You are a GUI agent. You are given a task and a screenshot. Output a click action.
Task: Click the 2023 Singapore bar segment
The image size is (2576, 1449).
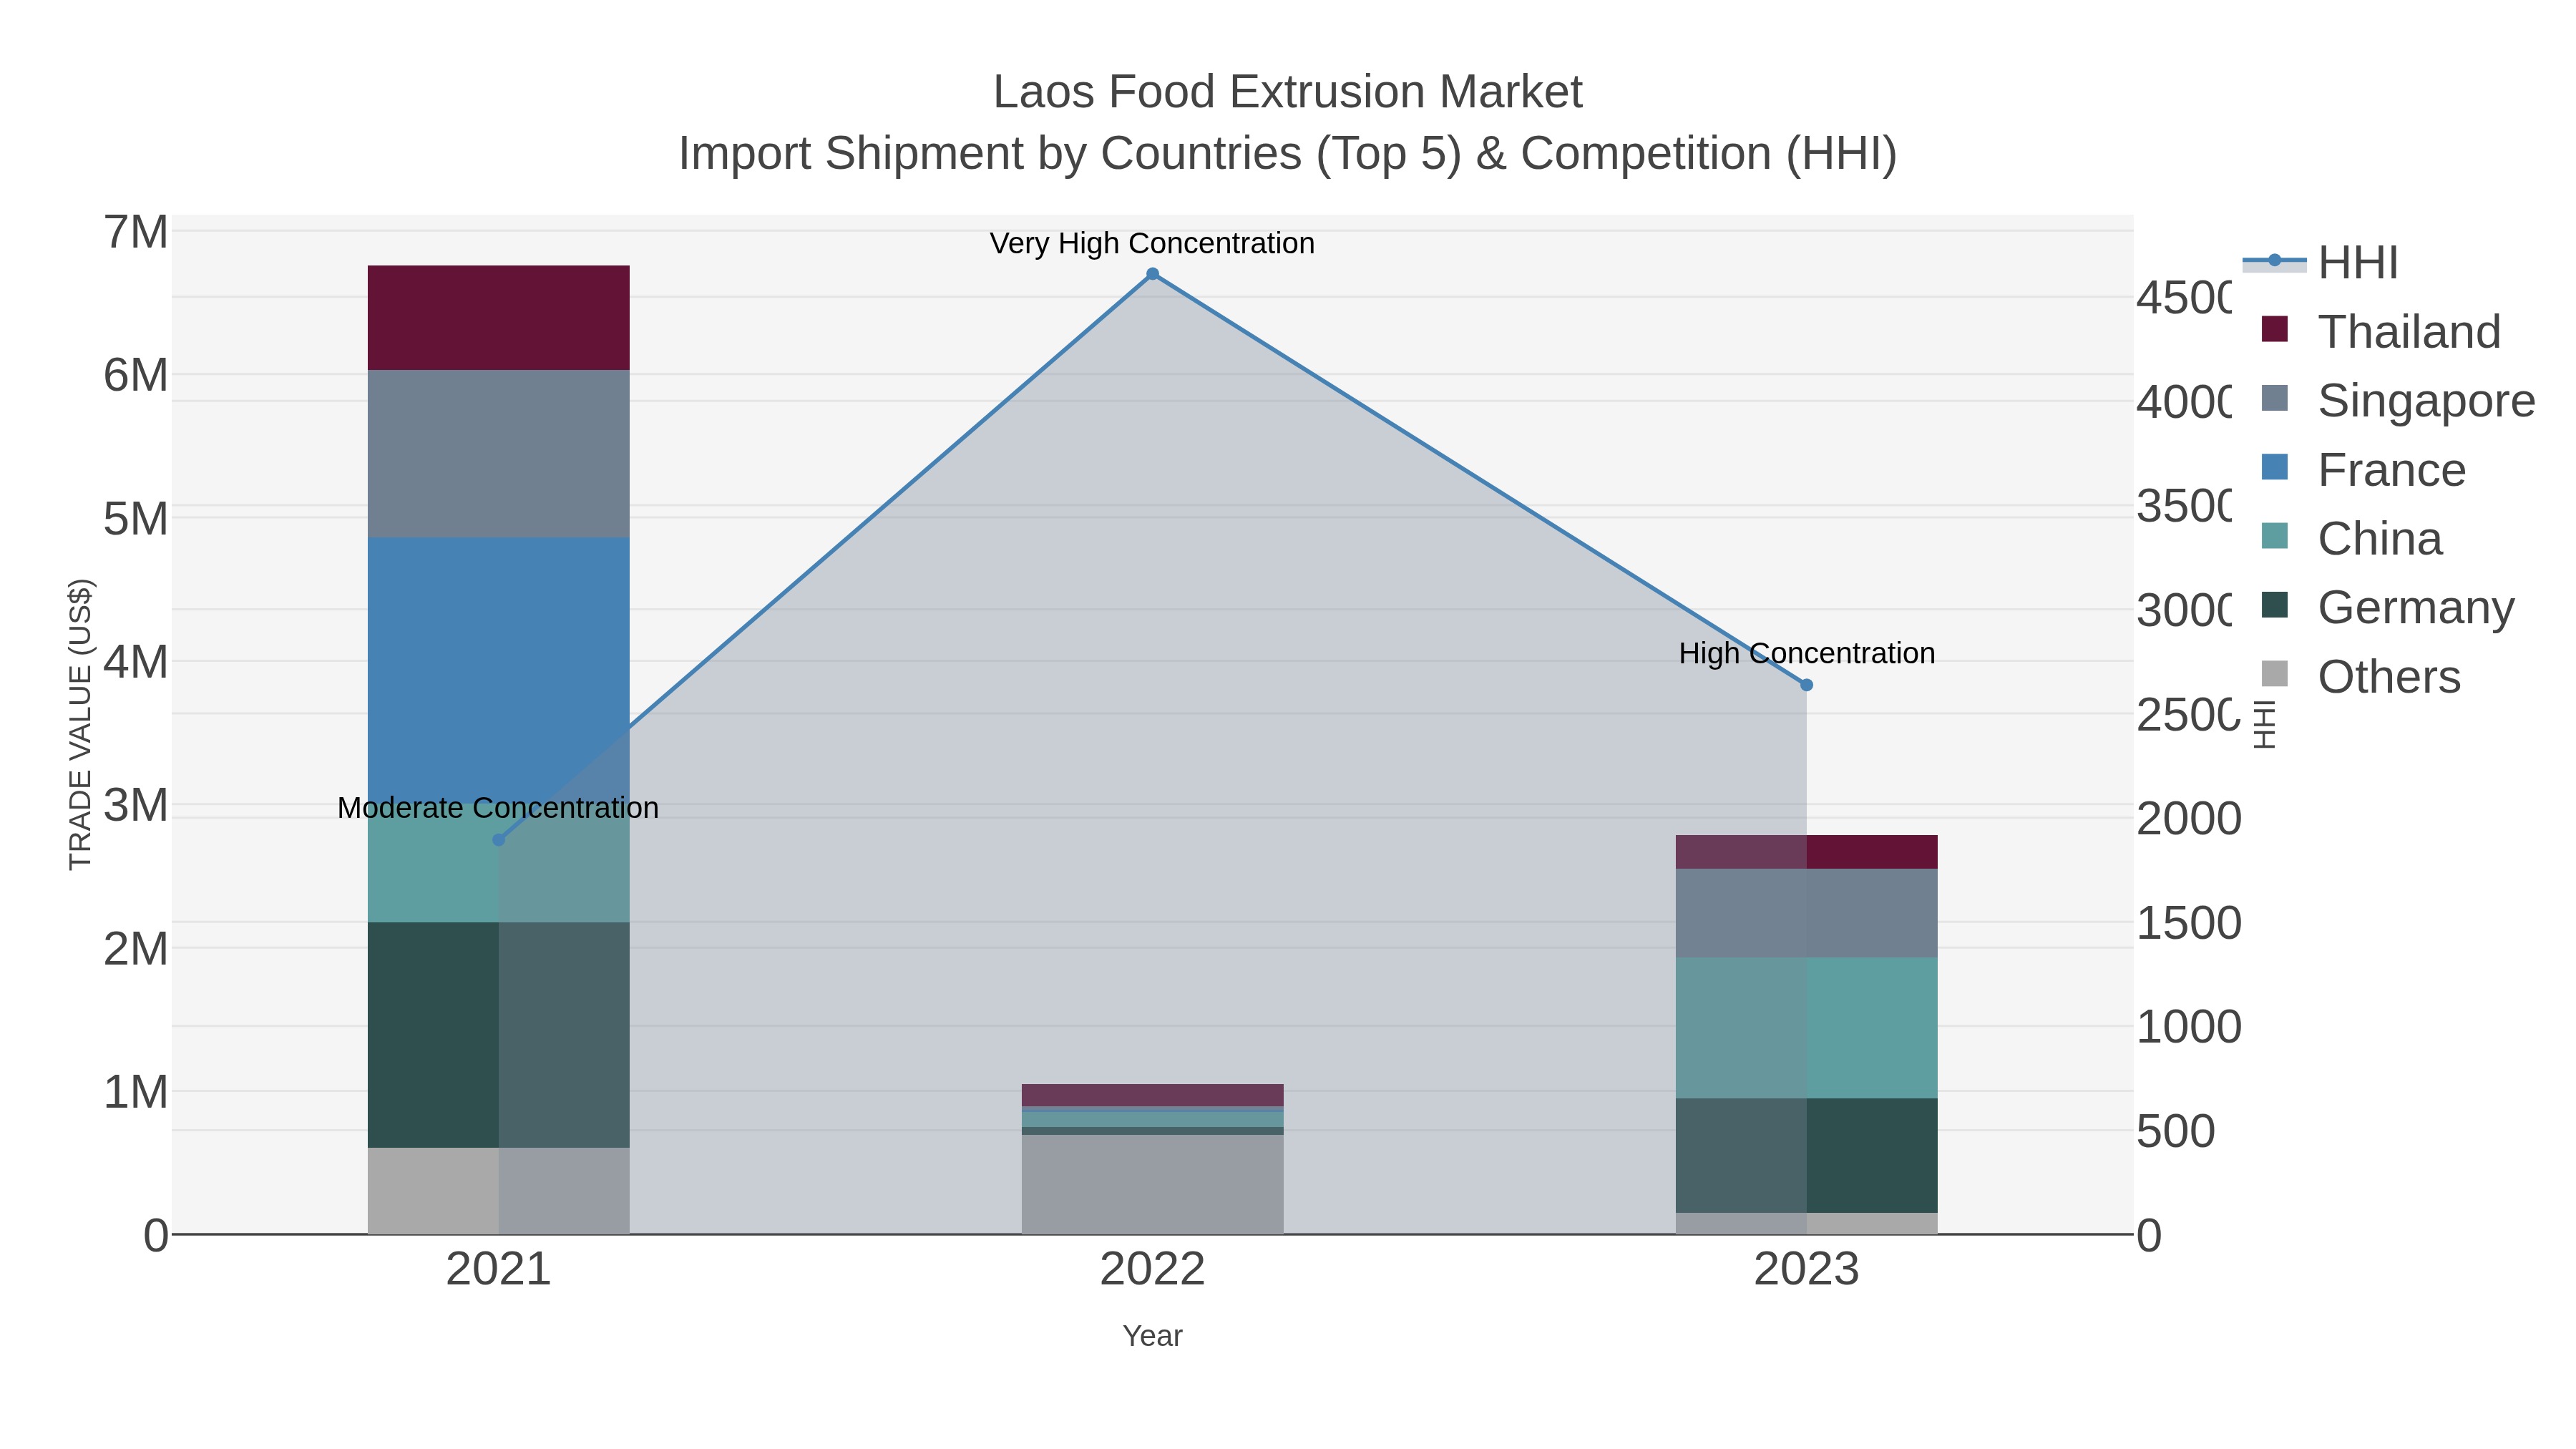click(x=1806, y=913)
